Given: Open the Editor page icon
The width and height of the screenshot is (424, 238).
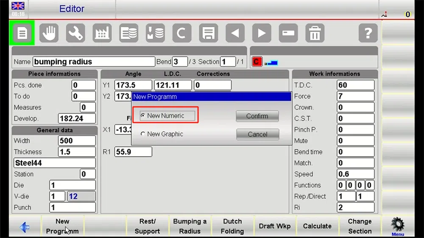Looking at the screenshot, I should [x=22, y=33].
